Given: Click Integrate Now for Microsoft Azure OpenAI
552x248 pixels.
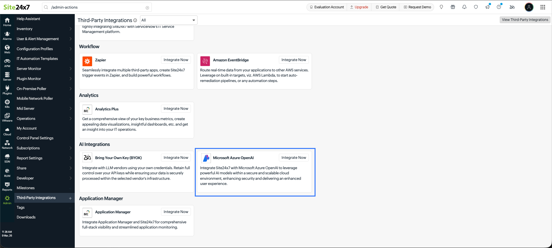Looking at the screenshot, I should (294, 157).
